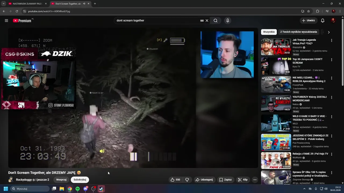Viewport: 344px width, 193px height.
Task: Show hidden system tray icons chevron
Action: pos(304,189)
